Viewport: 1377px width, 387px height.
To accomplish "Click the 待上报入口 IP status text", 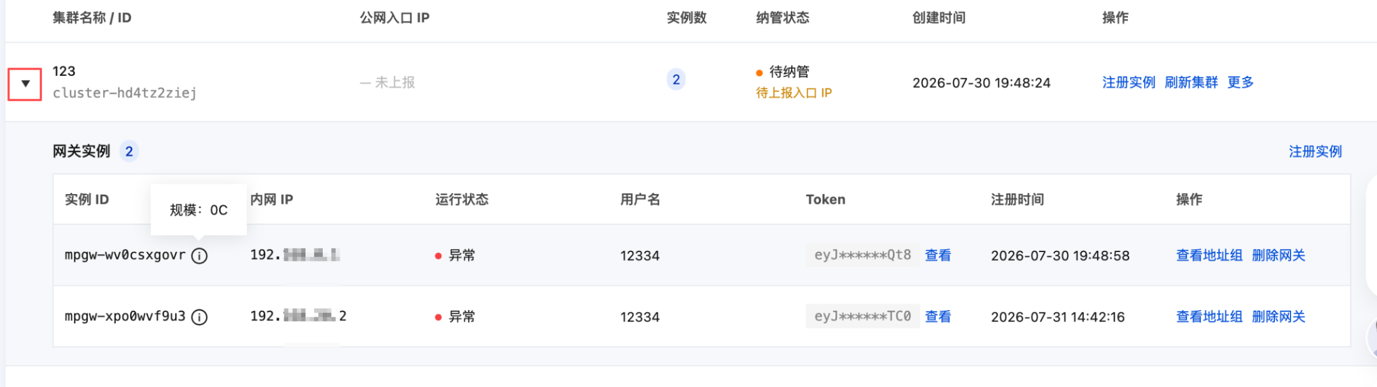I will coord(793,93).
